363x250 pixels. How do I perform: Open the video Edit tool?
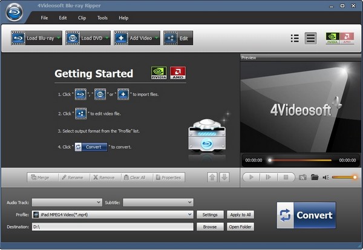(x=177, y=38)
